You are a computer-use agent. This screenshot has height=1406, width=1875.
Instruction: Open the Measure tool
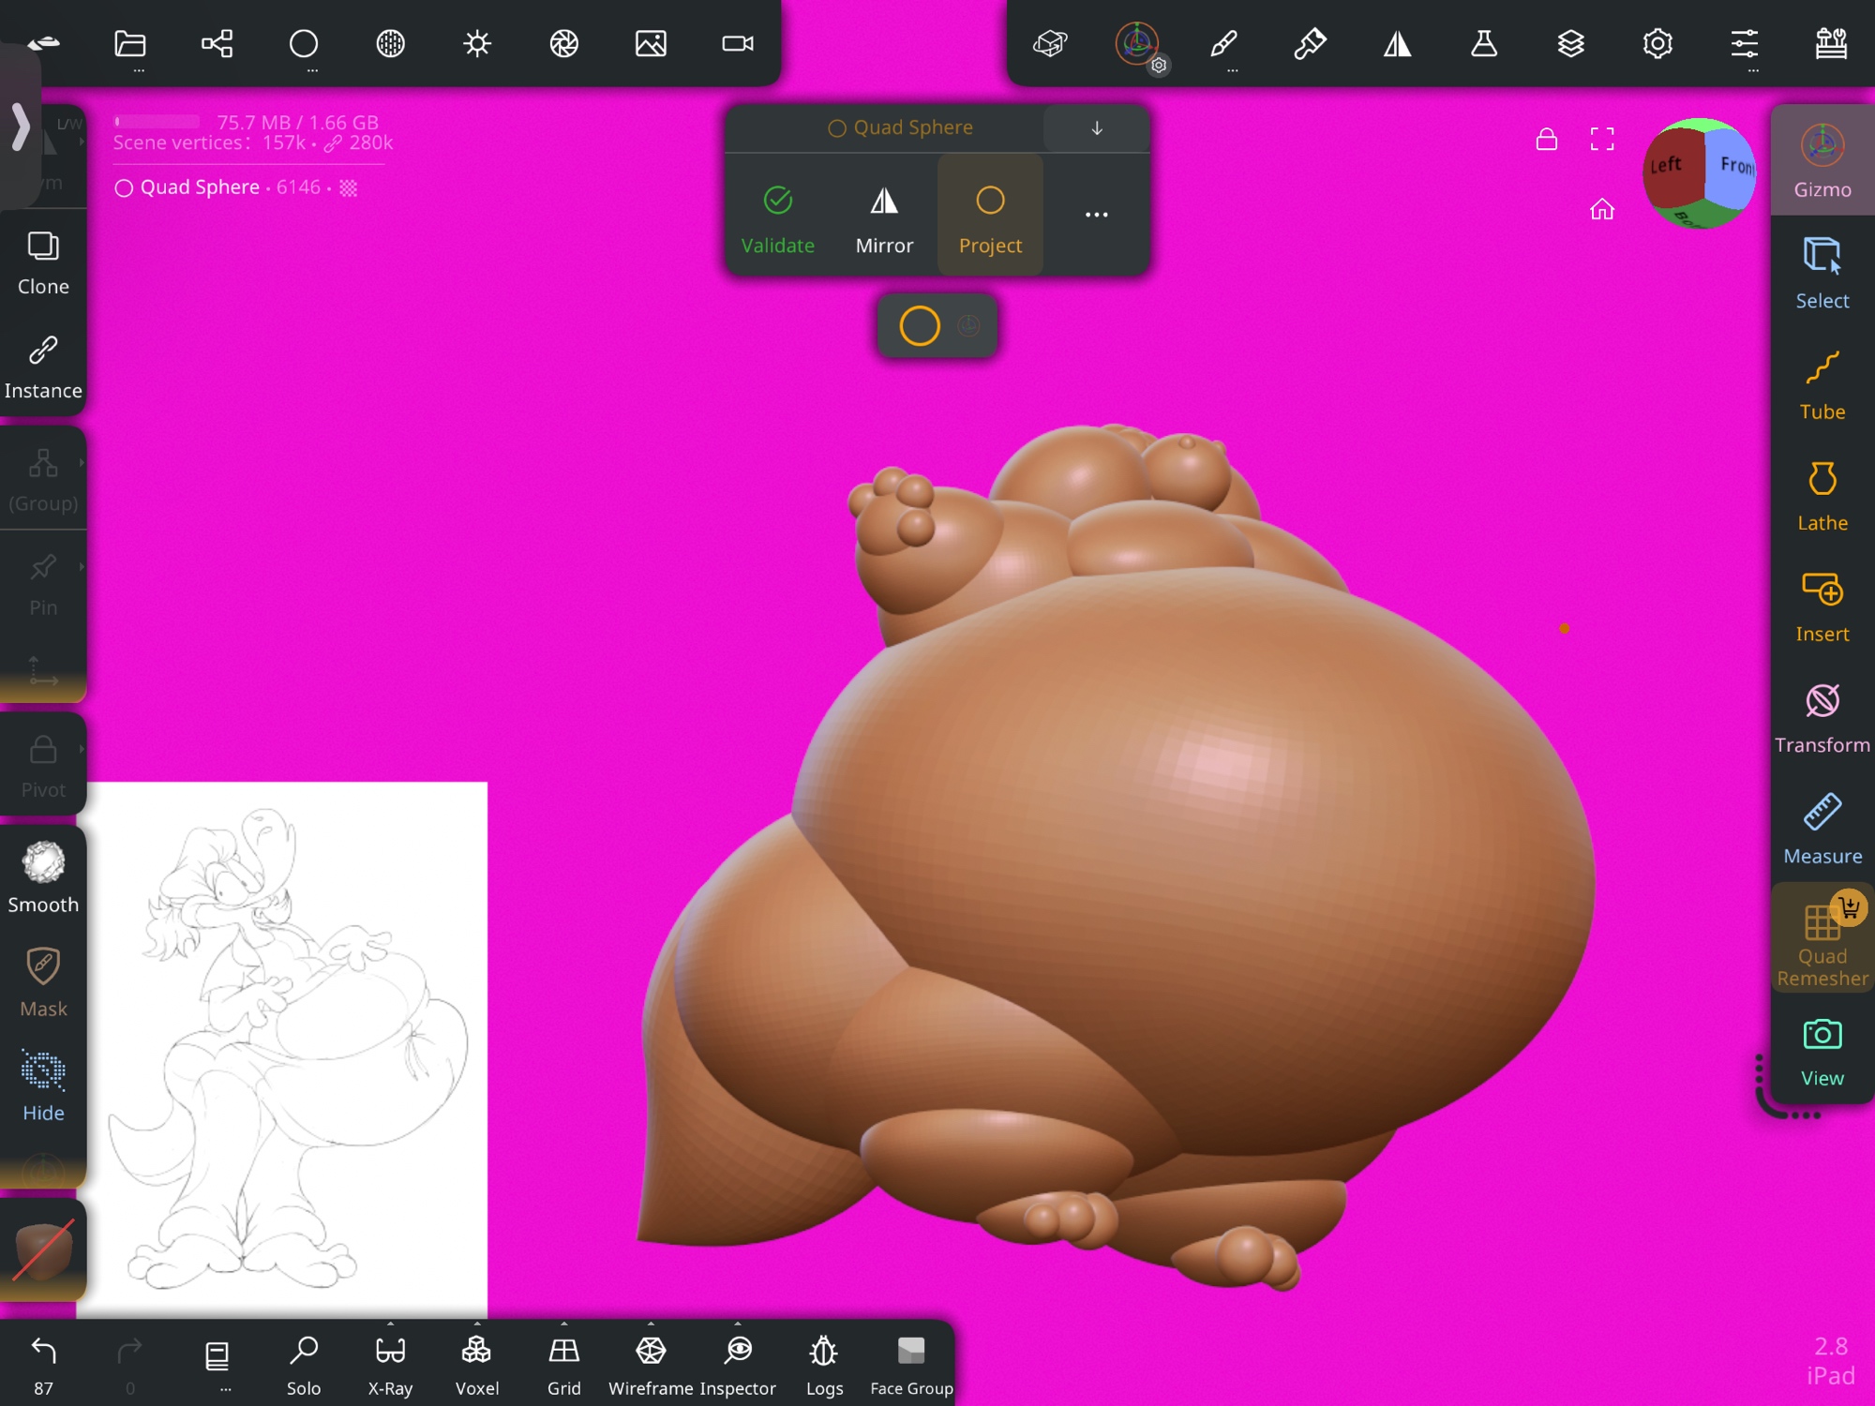click(1822, 829)
